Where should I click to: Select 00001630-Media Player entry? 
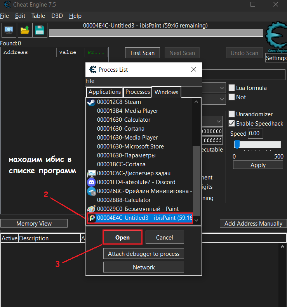pyautogui.click(x=127, y=138)
